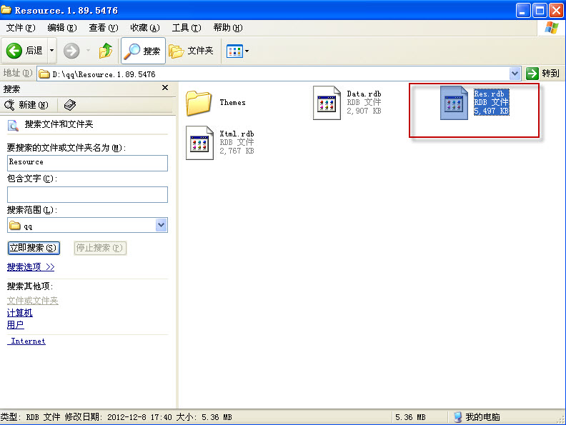The height and width of the screenshot is (425, 566).
Task: Click the Data.rdb file name text
Action: [x=364, y=94]
